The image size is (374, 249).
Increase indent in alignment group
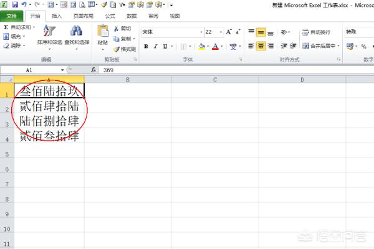pos(293,45)
